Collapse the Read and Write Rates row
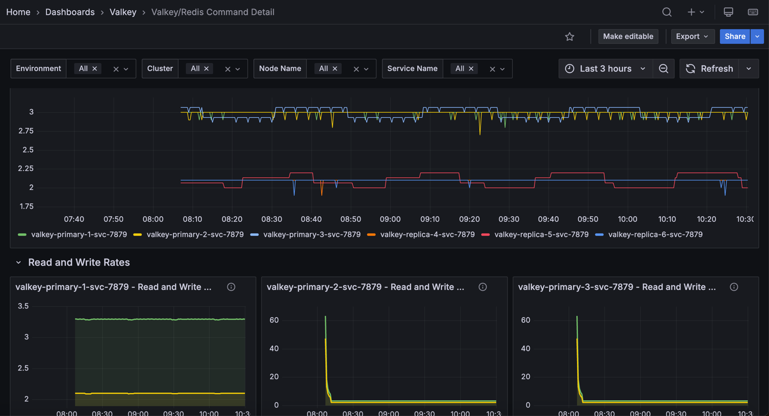Screen dimensions: 769x416 pyautogui.click(x=18, y=262)
